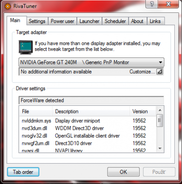Click the Tab order button

[23, 172]
